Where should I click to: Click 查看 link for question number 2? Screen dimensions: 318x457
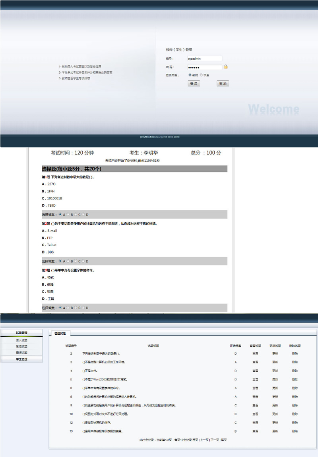pos(256,353)
